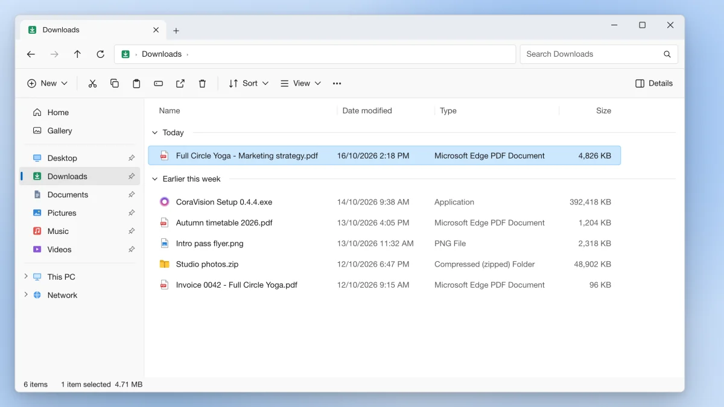Expand the This PC tree node
724x407 pixels.
[x=25, y=276]
